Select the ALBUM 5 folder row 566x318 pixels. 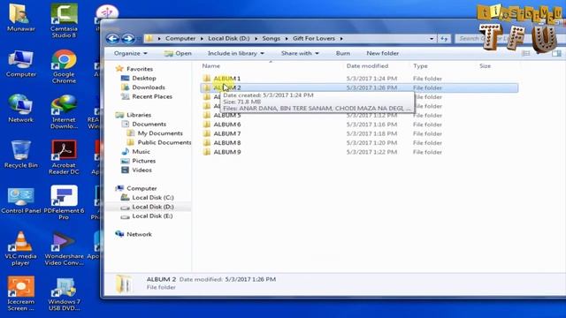(x=359, y=116)
